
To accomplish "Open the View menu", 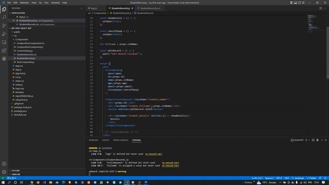I will (x=34, y=3).
